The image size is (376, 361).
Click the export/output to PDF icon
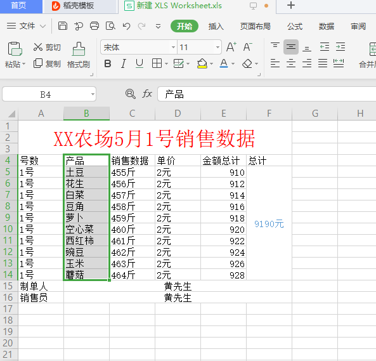coord(79,26)
